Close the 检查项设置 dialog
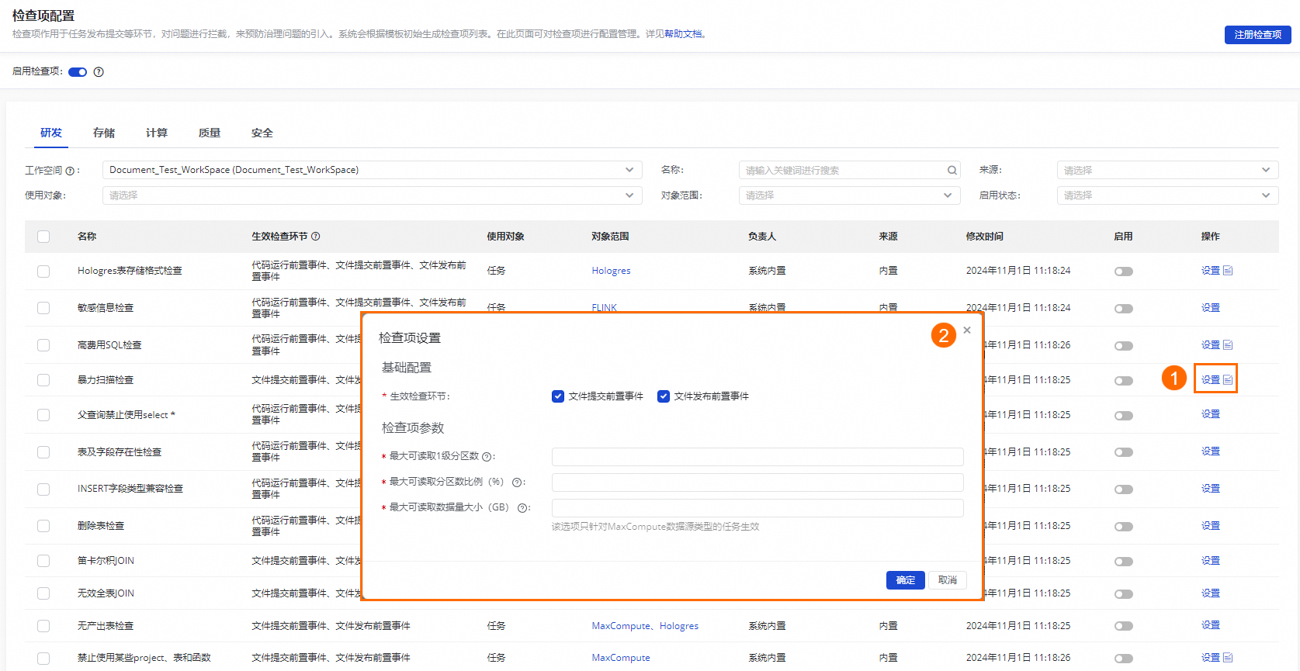The width and height of the screenshot is (1300, 671). point(967,330)
